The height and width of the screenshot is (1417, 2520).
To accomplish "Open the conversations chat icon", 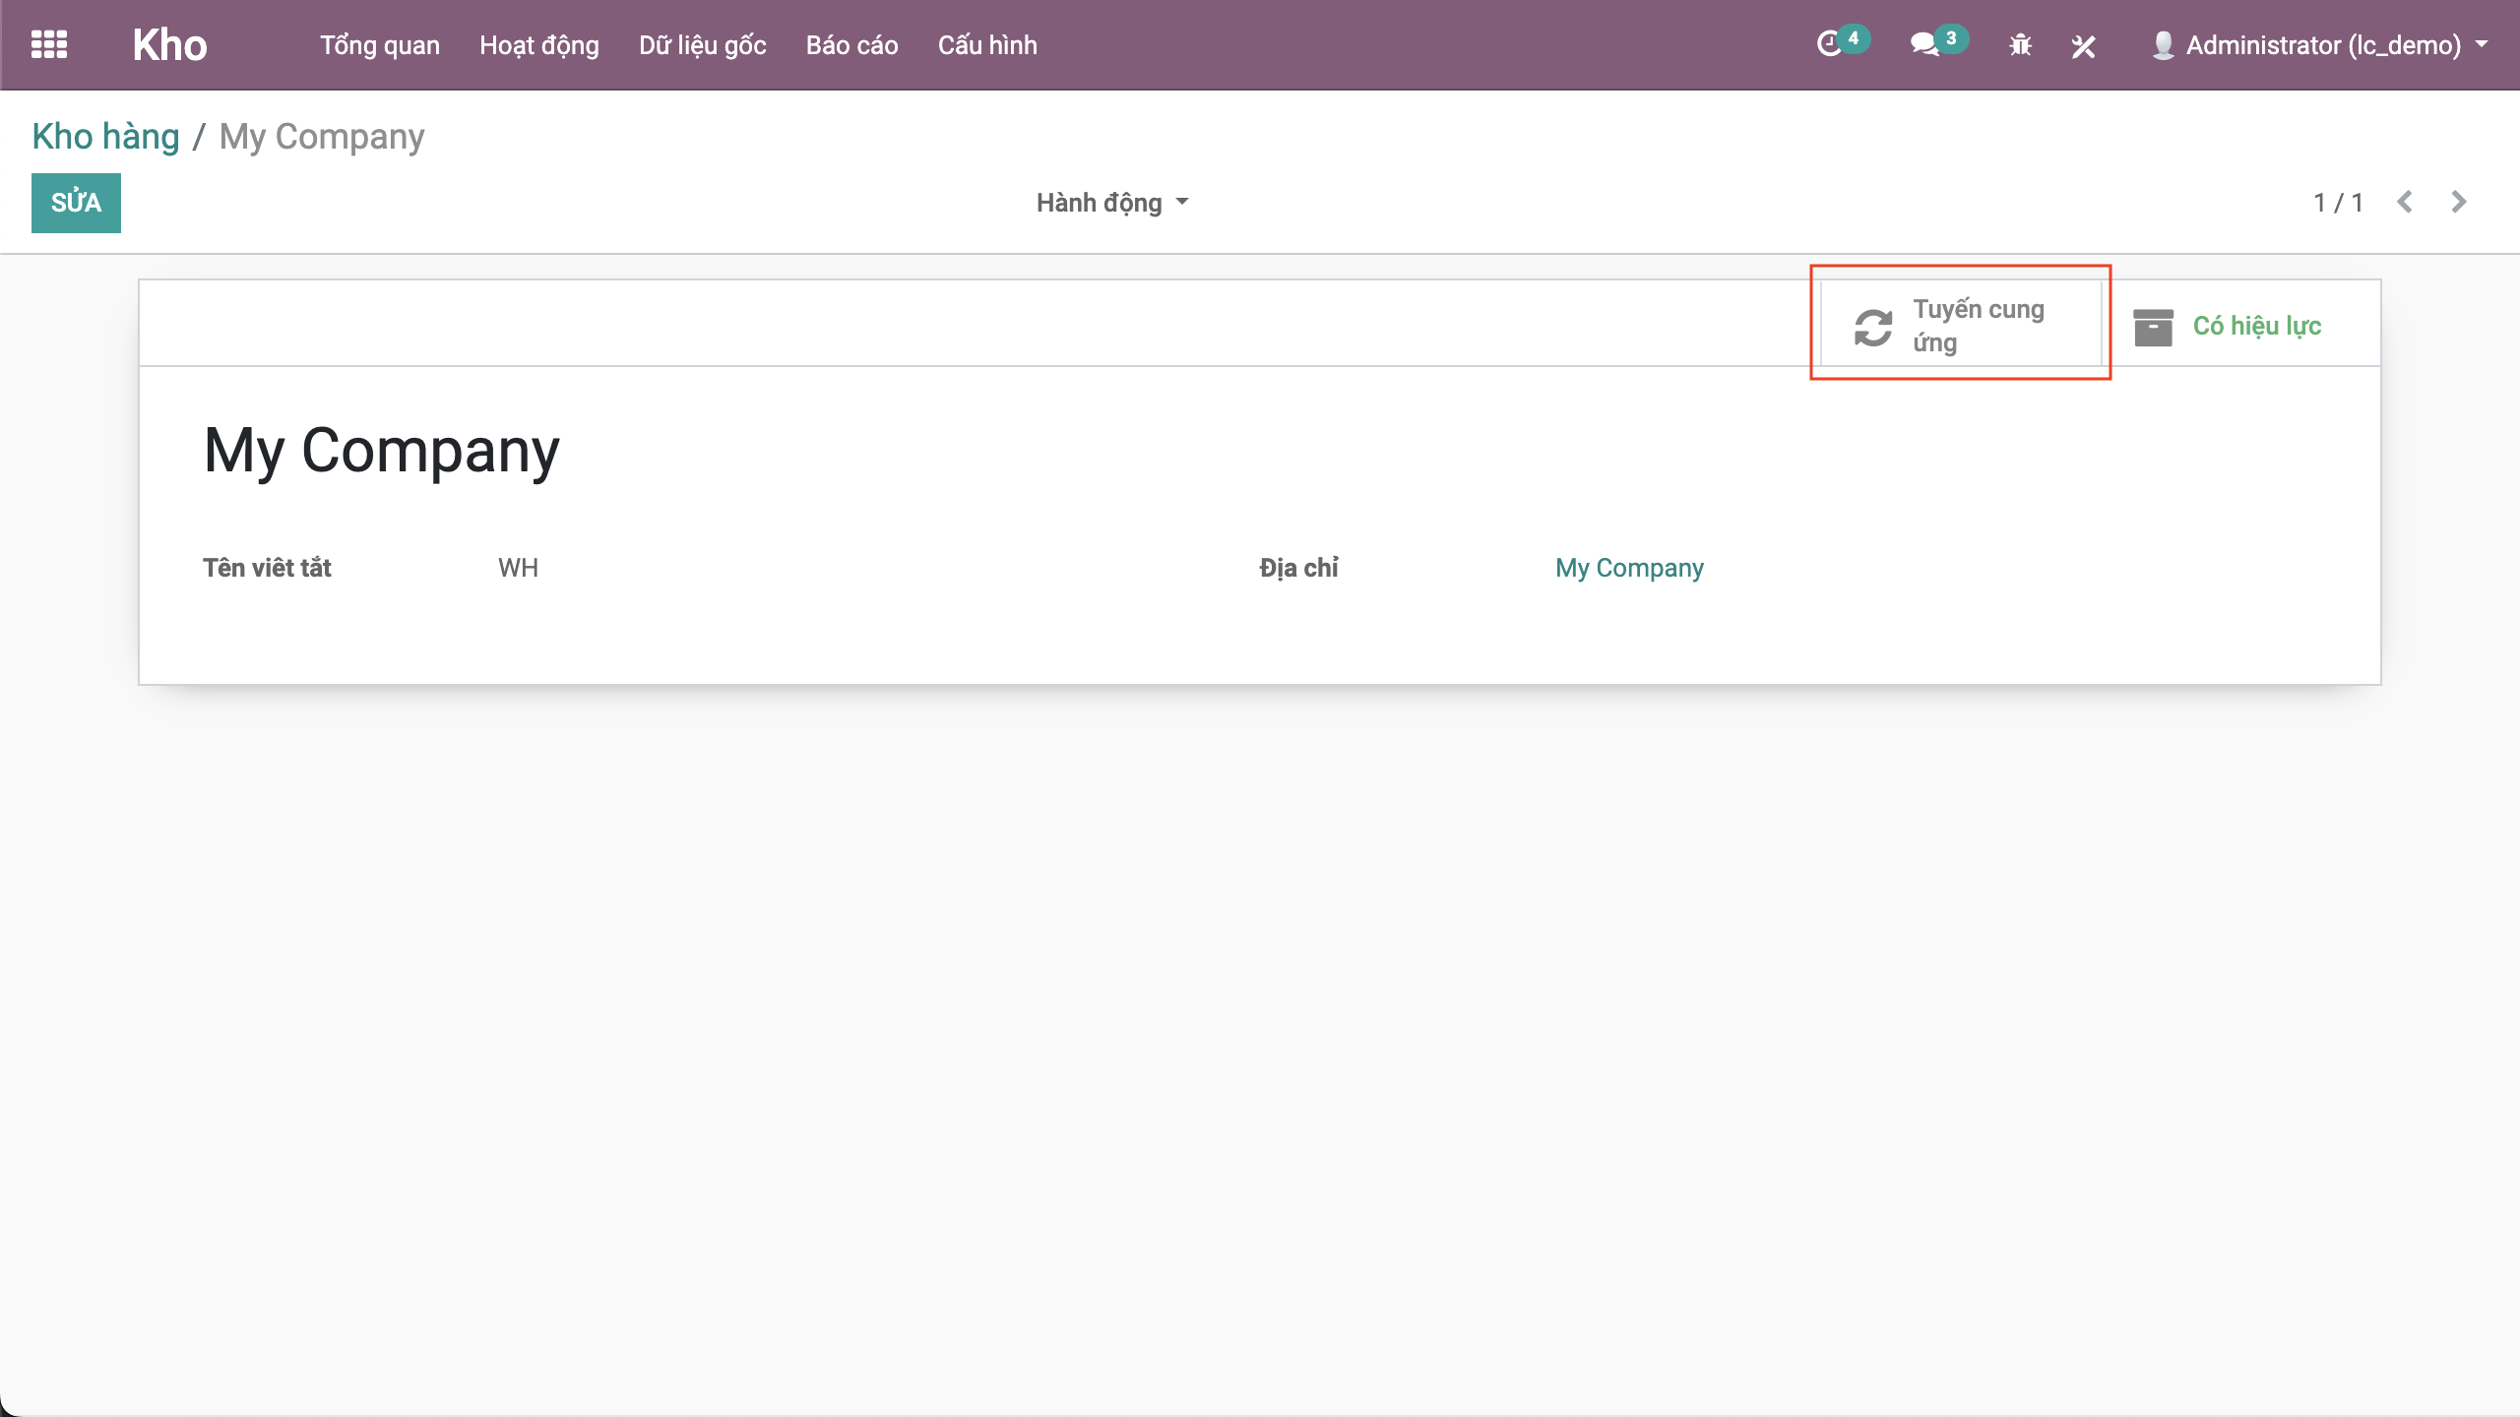I will (1923, 44).
